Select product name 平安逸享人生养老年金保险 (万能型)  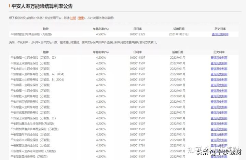pyautogui.click(x=33, y=151)
